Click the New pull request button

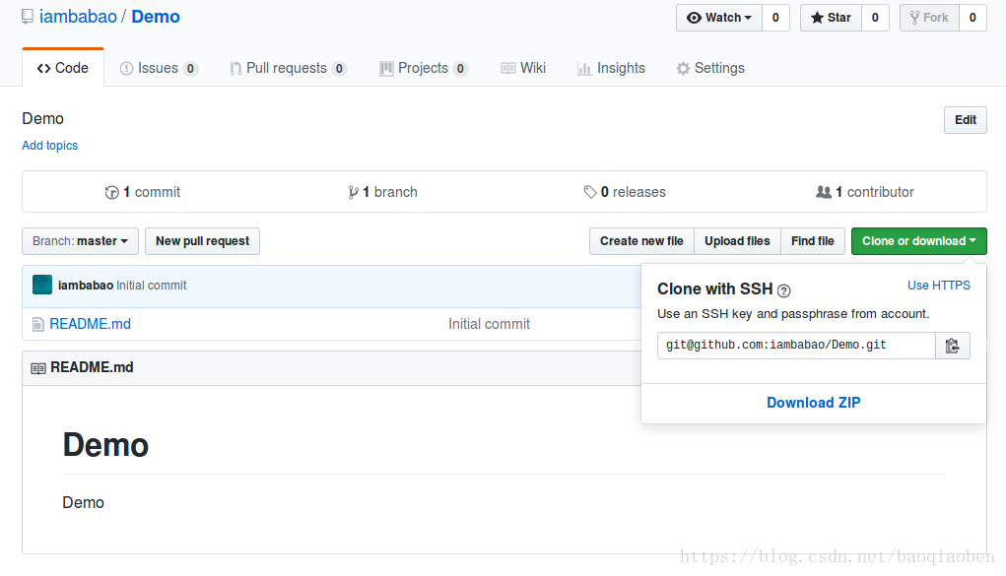tap(202, 241)
